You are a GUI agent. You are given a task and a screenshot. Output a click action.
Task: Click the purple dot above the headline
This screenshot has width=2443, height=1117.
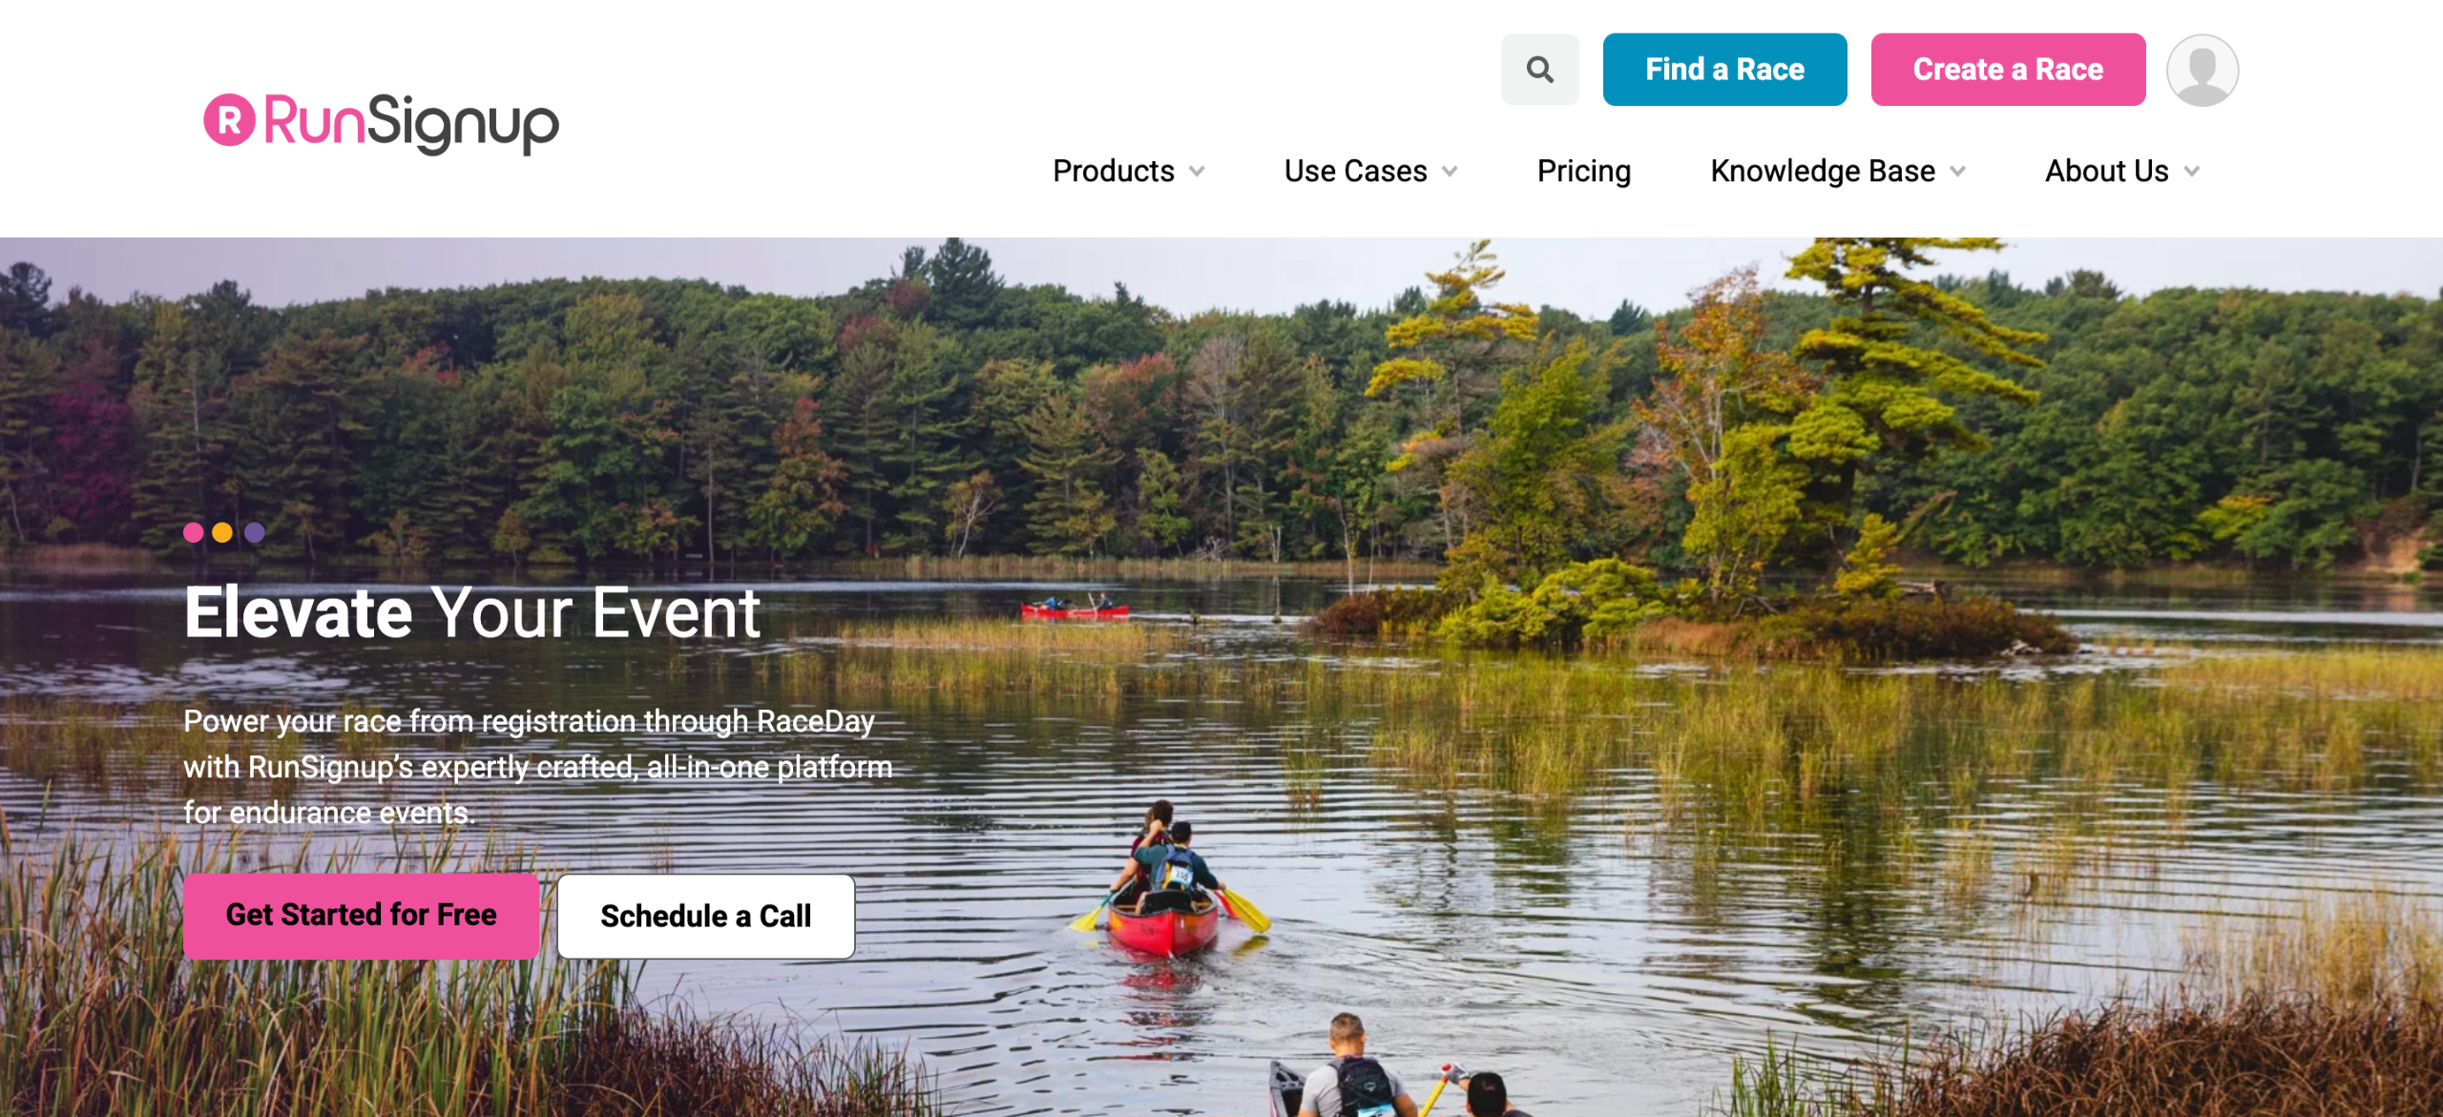pos(254,532)
